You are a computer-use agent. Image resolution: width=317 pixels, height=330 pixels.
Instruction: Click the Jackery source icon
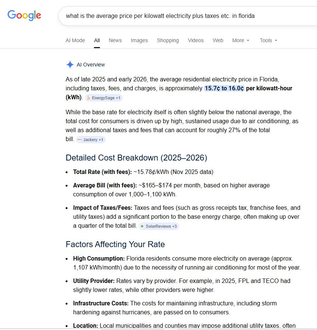tap(79, 140)
